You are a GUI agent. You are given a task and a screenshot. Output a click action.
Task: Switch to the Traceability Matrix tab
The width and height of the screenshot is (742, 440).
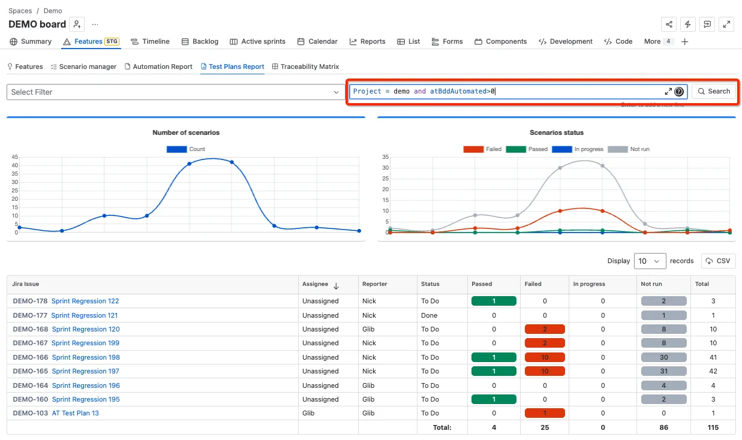coord(305,67)
